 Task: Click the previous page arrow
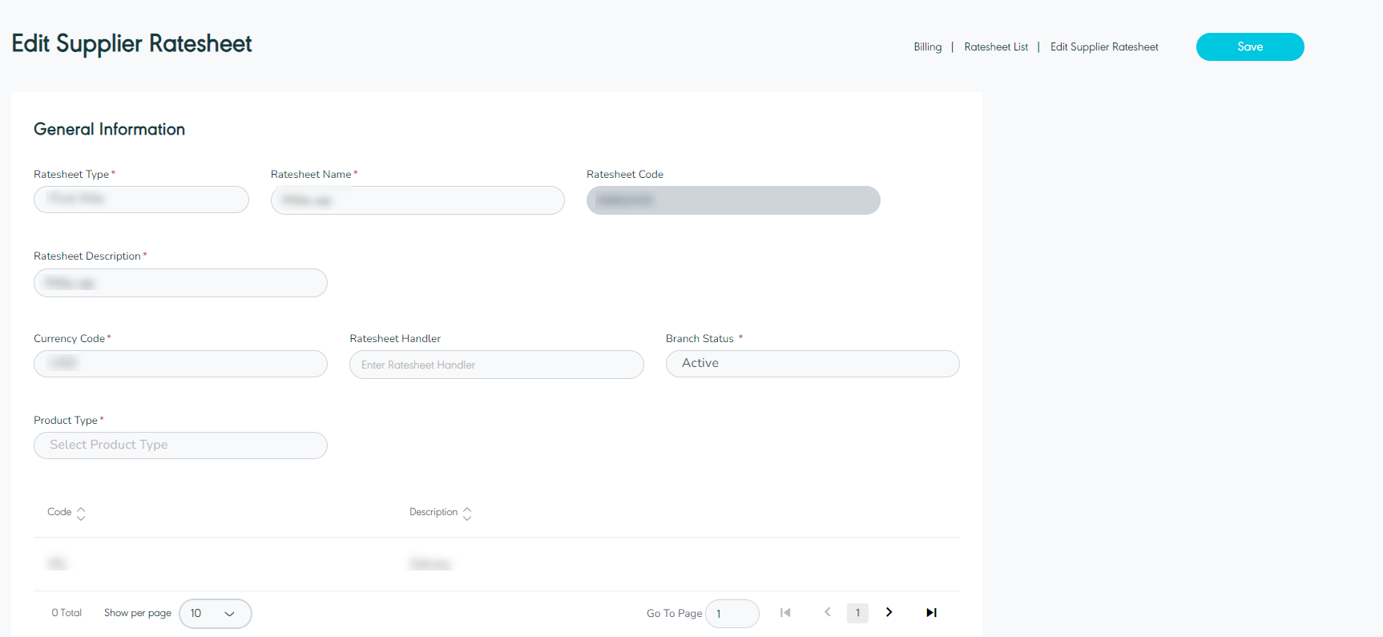[827, 612]
